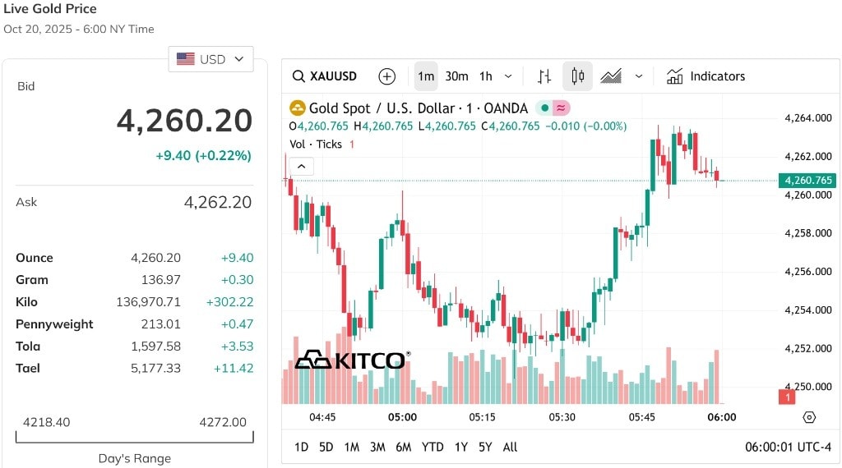Image resolution: width=842 pixels, height=468 pixels.
Task: Select the 5D date range
Action: tap(326, 447)
